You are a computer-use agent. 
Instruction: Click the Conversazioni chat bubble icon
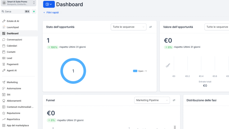pyautogui.click(x=4, y=40)
